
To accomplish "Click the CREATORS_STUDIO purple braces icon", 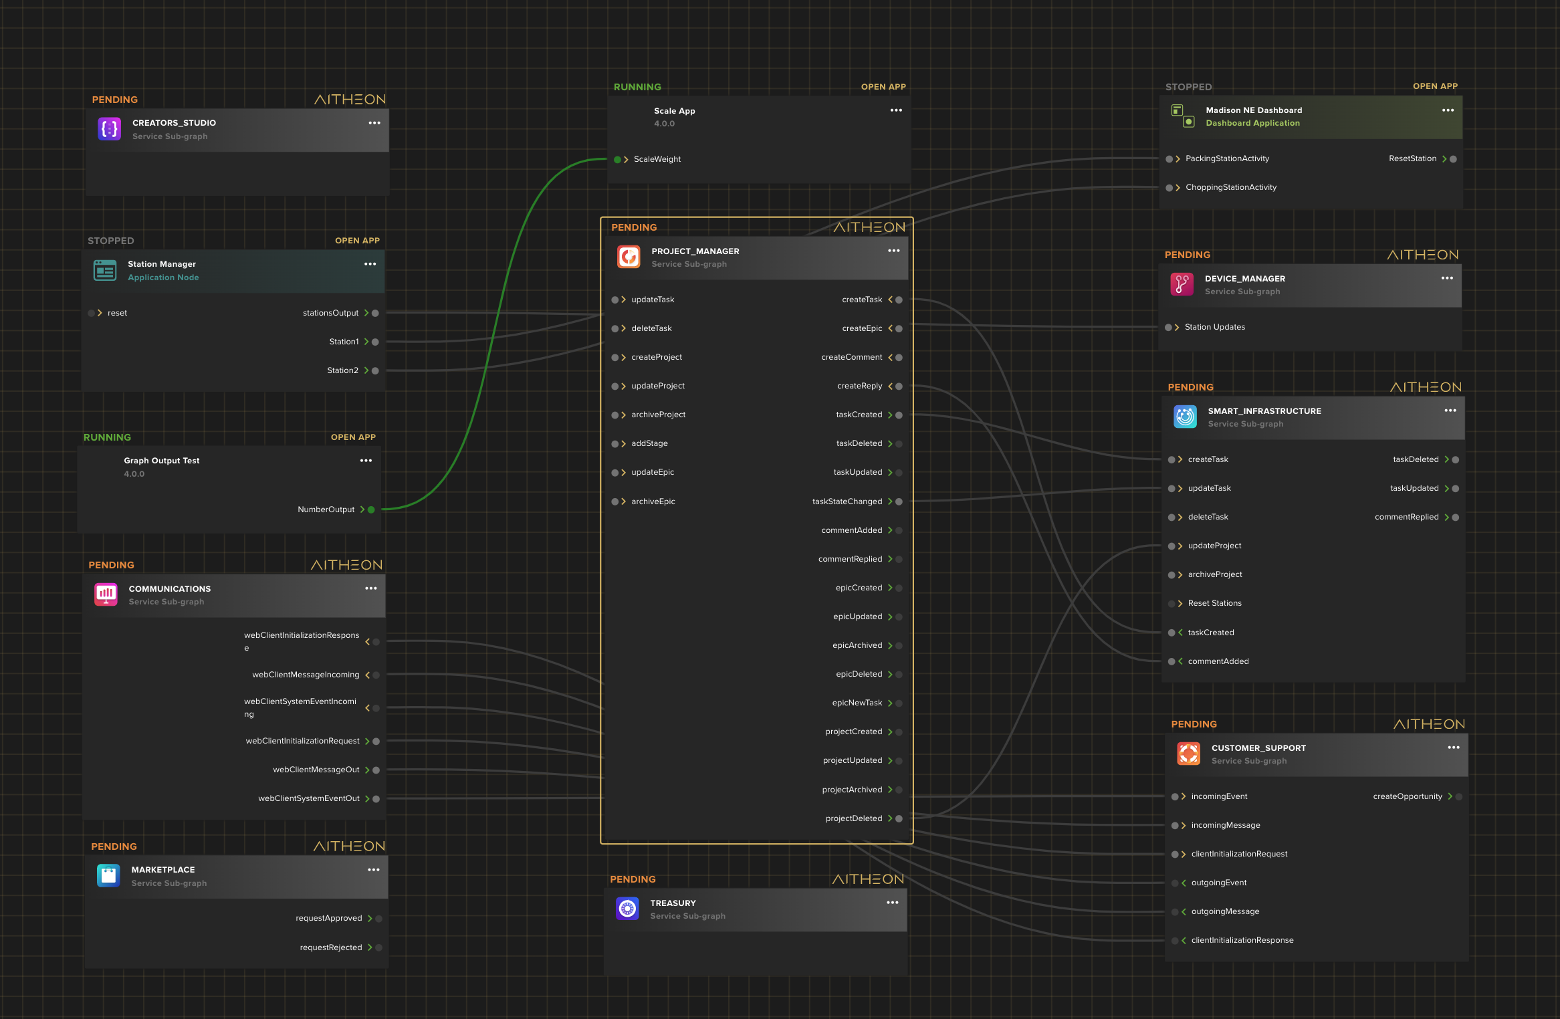I will (110, 129).
